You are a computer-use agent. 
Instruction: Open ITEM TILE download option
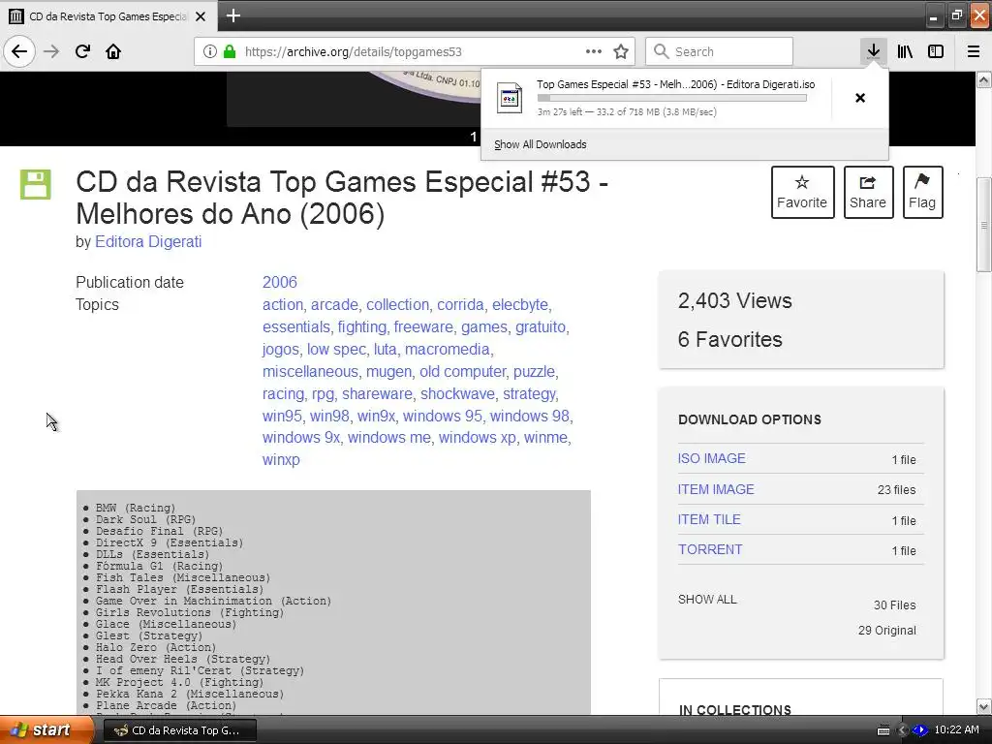[x=709, y=519]
